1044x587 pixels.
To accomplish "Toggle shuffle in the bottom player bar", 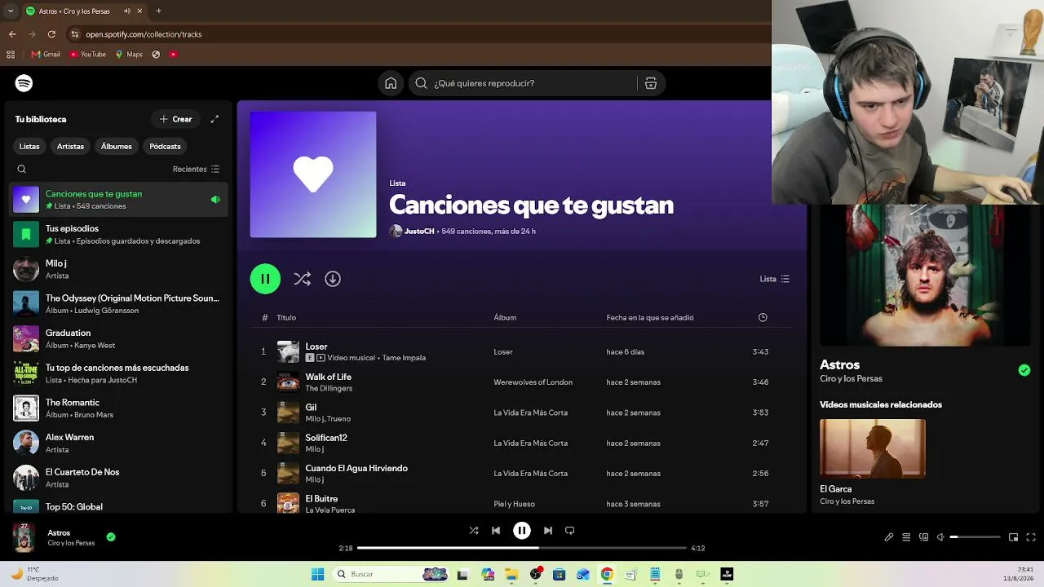I will click(474, 531).
